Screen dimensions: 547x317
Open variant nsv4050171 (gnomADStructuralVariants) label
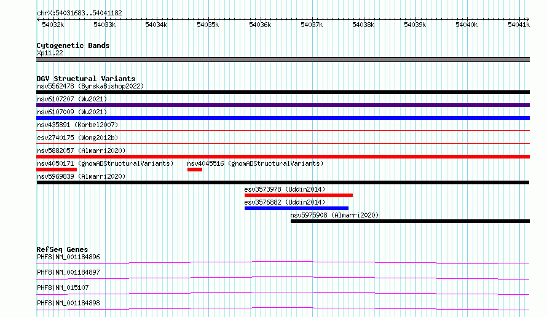point(105,163)
